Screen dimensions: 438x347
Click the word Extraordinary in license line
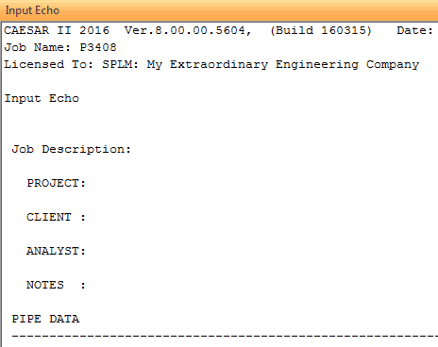(219, 64)
